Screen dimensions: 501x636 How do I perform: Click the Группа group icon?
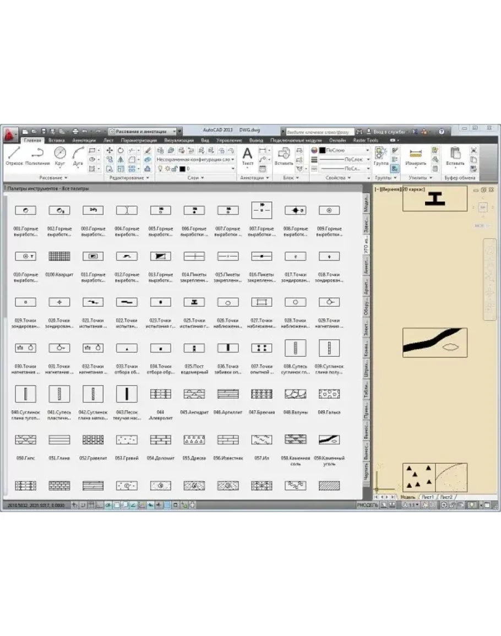click(380, 156)
